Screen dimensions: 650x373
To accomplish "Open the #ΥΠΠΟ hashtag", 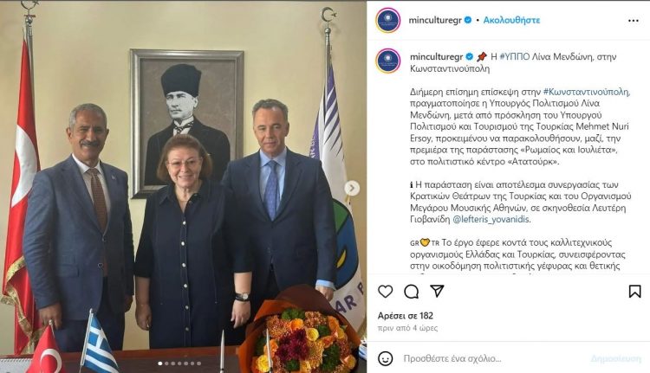I will 515,56.
